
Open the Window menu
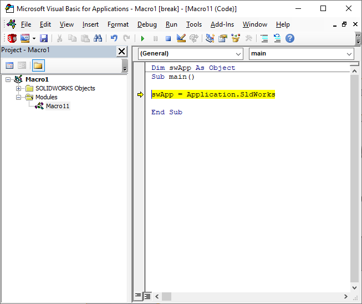click(x=255, y=24)
